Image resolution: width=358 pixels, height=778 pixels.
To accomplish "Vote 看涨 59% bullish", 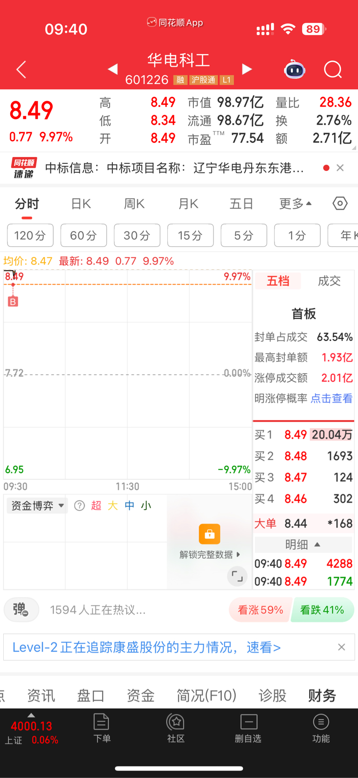I will 260,610.
